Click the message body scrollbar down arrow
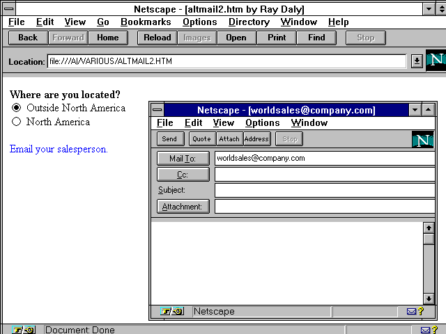 pos(429,299)
